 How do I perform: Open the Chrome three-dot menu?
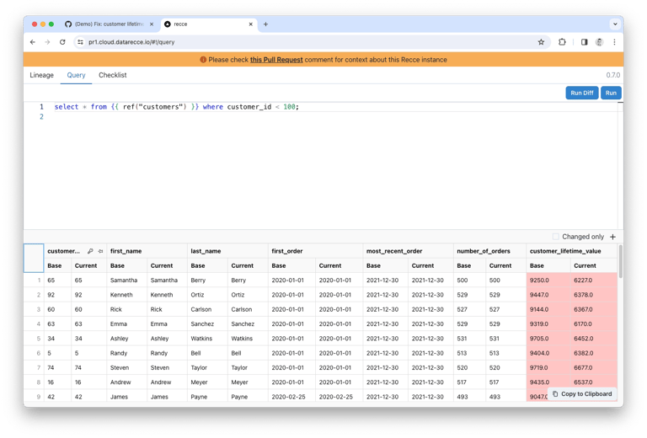[614, 42]
